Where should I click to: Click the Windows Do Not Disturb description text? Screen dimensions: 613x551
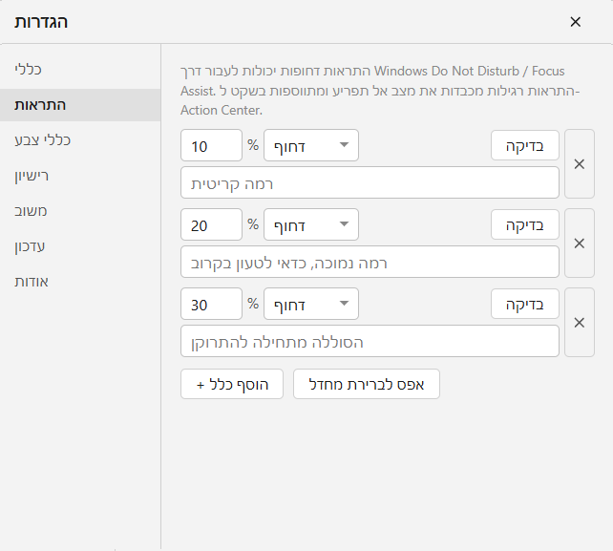(380, 91)
